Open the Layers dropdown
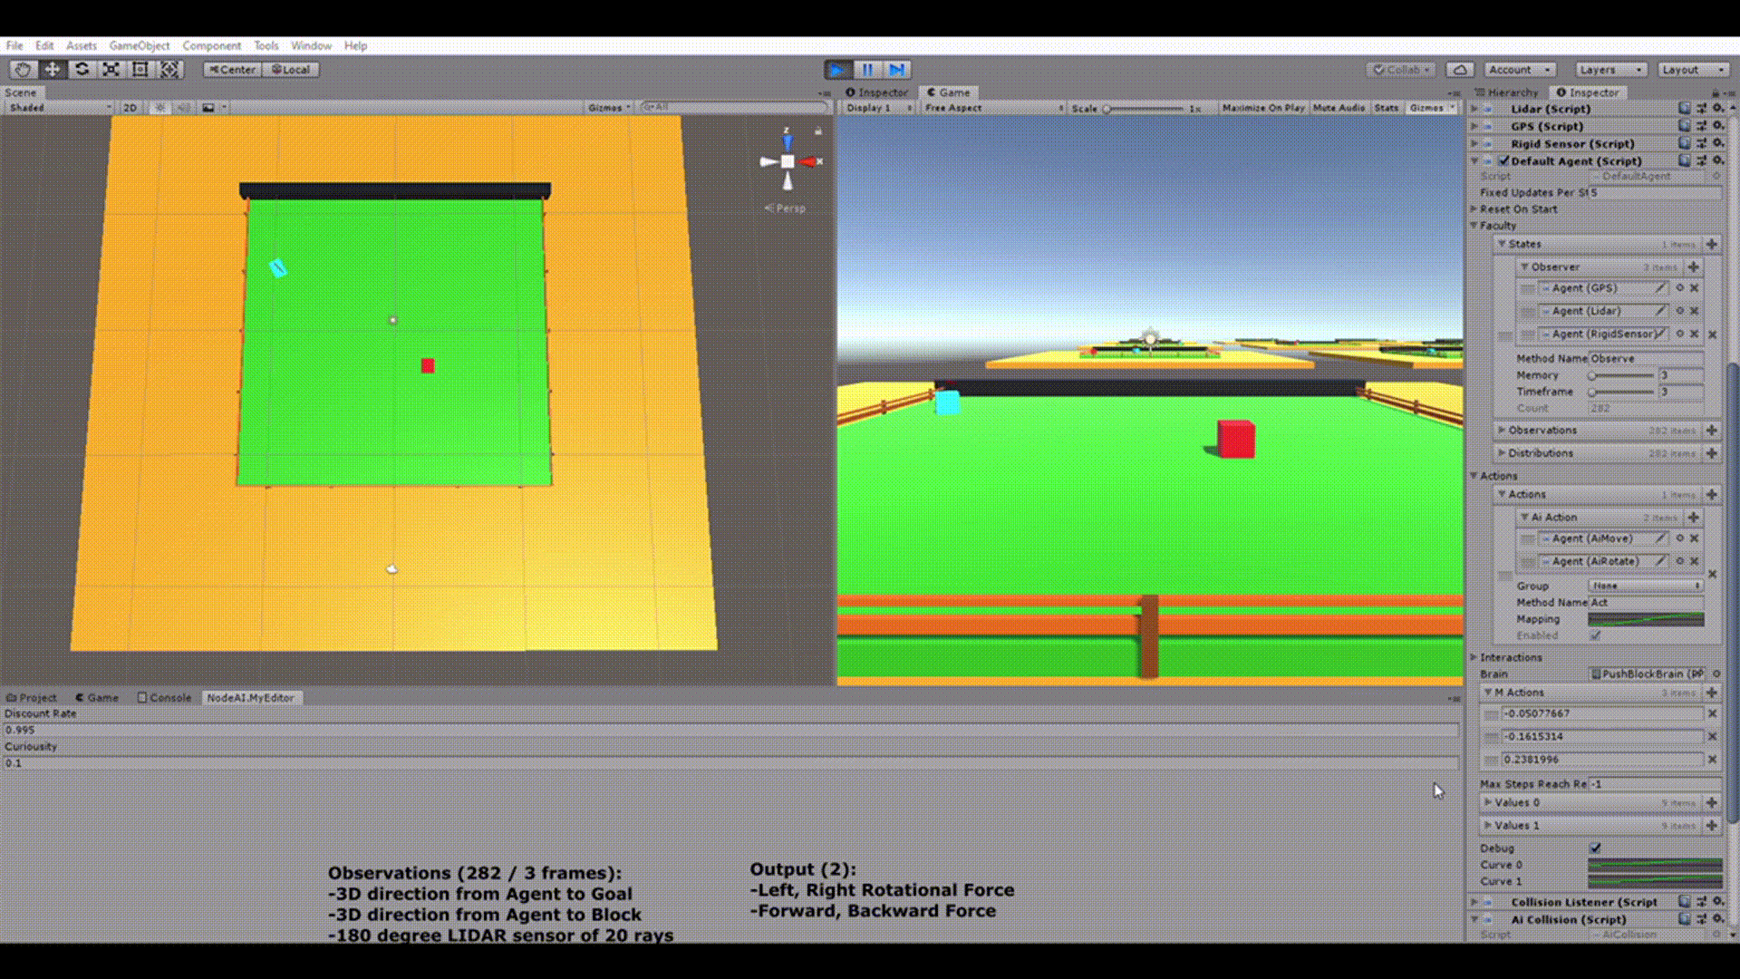Screen dimensions: 1740x979 1609,70
